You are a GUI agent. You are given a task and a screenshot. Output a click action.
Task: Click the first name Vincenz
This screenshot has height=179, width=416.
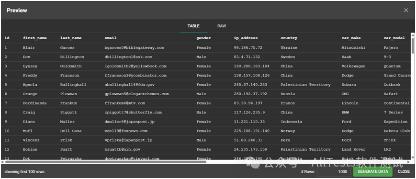[31, 140]
